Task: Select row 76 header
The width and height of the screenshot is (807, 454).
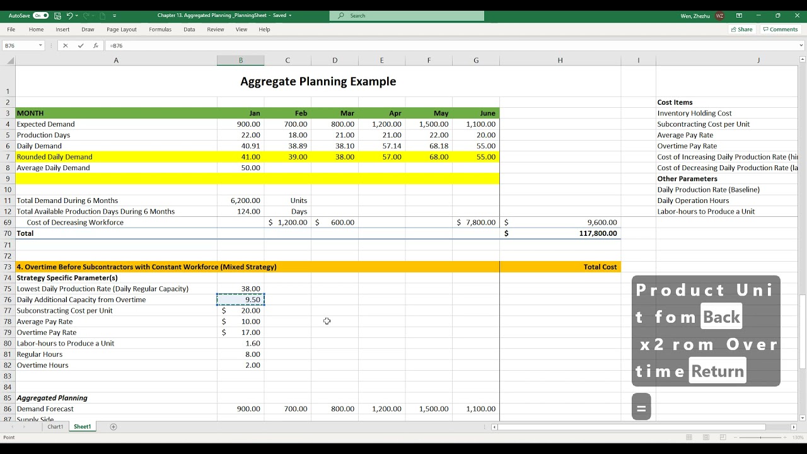Action: tap(8, 300)
